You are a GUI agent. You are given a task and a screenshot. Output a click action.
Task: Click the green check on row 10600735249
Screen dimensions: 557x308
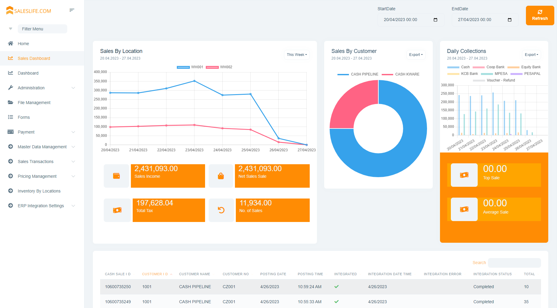coord(337,302)
